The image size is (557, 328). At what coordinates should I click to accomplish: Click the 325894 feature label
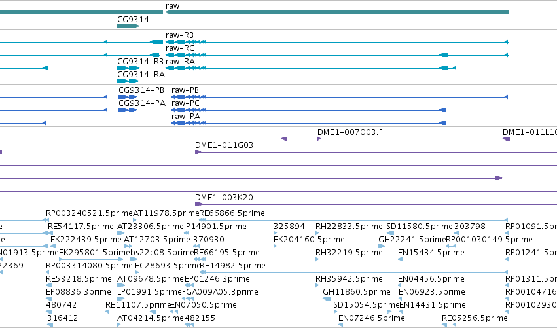click(x=289, y=227)
